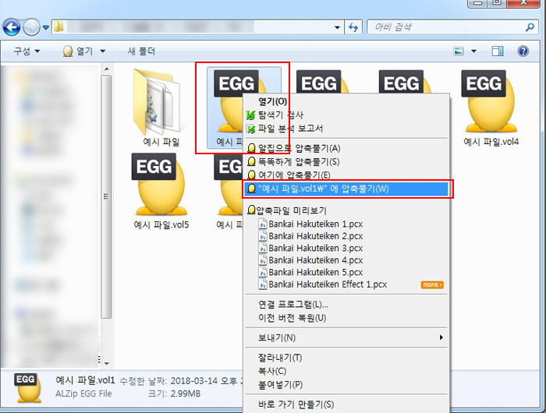546x413 pixels.
Task: Choose 바로 가기 만들기(S)
Action: [346, 404]
